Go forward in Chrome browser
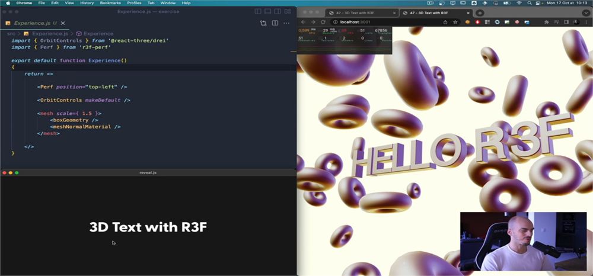The width and height of the screenshot is (593, 276). point(313,22)
